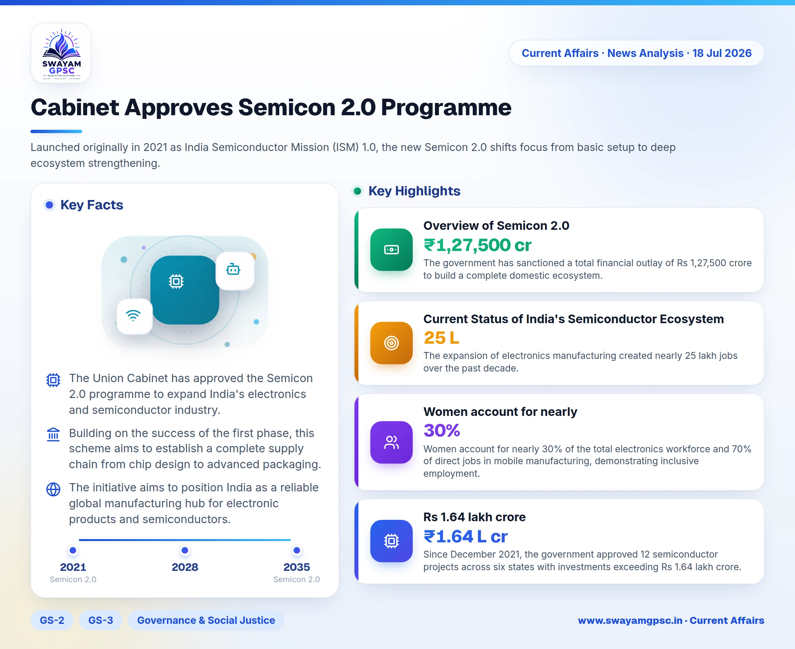This screenshot has height=649, width=795.
Task: Click the ₹1,27,500 cr figure
Action: [x=478, y=245]
